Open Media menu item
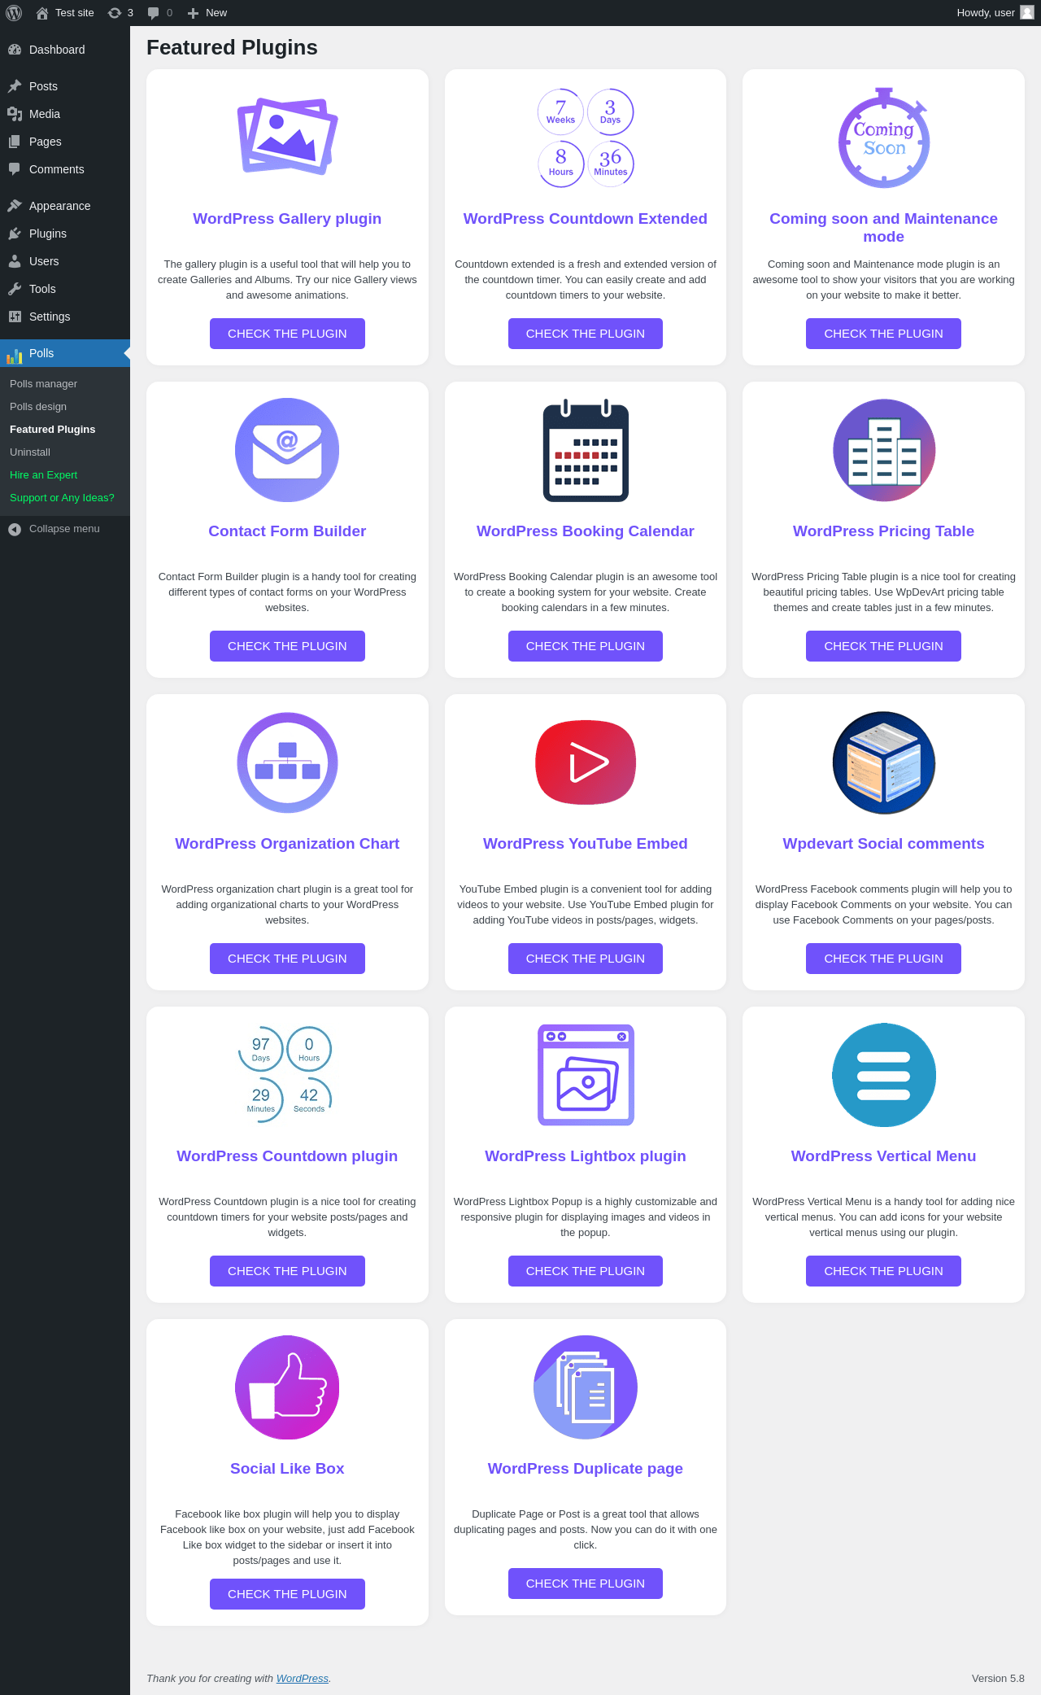The height and width of the screenshot is (1695, 1041). 65,114
